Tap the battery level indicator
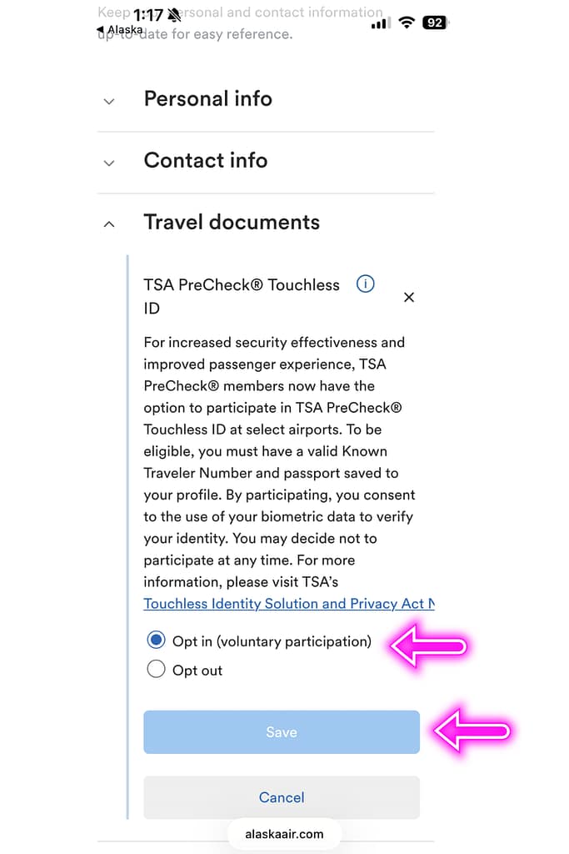Screen dimensions: 569x854 [x=434, y=23]
